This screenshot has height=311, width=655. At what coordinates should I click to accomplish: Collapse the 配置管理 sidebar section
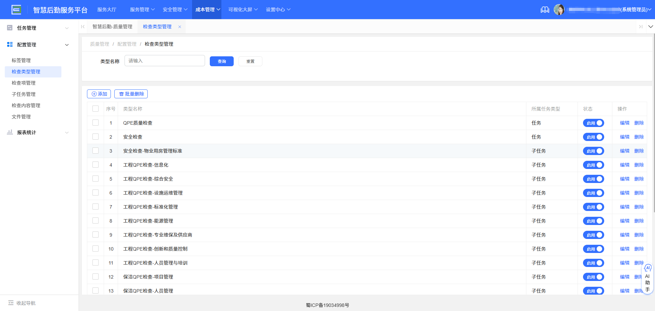point(67,44)
